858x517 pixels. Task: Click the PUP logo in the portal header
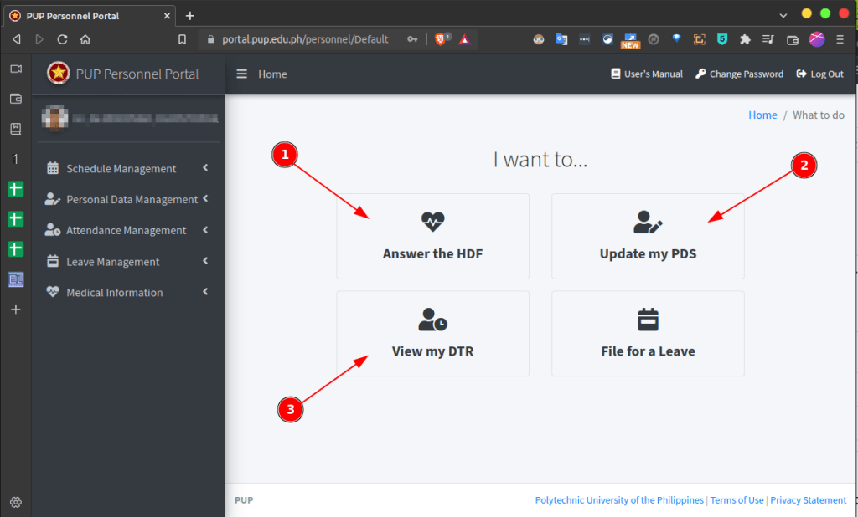coord(59,74)
